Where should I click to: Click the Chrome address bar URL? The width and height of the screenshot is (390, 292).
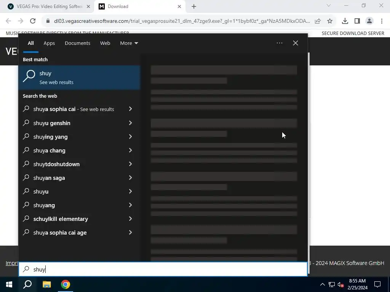click(x=182, y=21)
